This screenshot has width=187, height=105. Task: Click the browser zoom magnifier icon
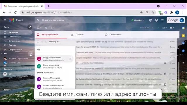pyautogui.click(x=147, y=12)
